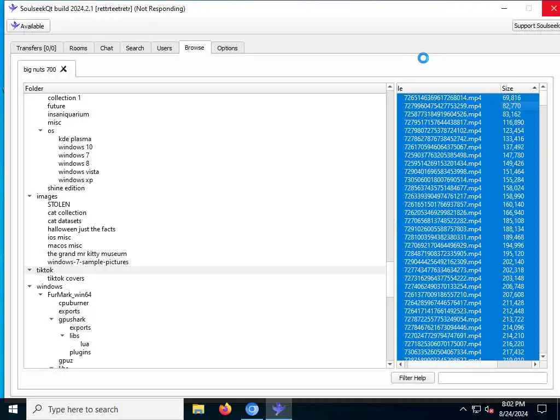Open the notification center icon
Viewport: 560px width, 420px height.
pyautogui.click(x=542, y=409)
